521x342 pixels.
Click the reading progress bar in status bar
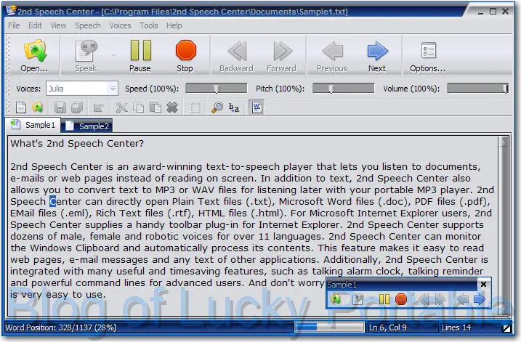point(330,327)
